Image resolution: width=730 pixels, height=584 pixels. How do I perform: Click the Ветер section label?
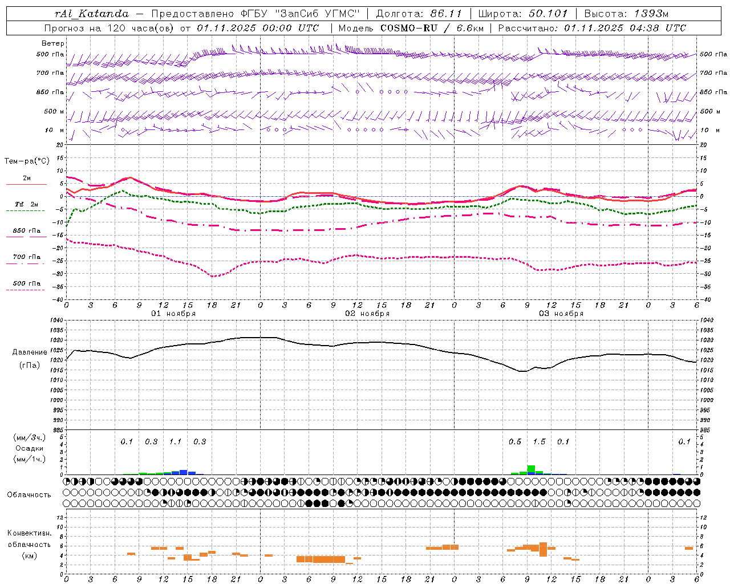tap(53, 43)
